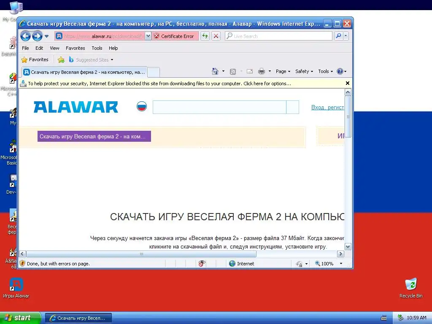Viewport: 432px width, 324px height.
Task: Open search provider options dropdown
Action: coord(346,36)
